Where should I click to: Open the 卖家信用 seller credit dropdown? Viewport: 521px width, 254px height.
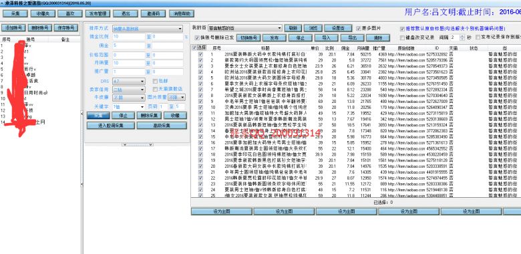[129, 90]
